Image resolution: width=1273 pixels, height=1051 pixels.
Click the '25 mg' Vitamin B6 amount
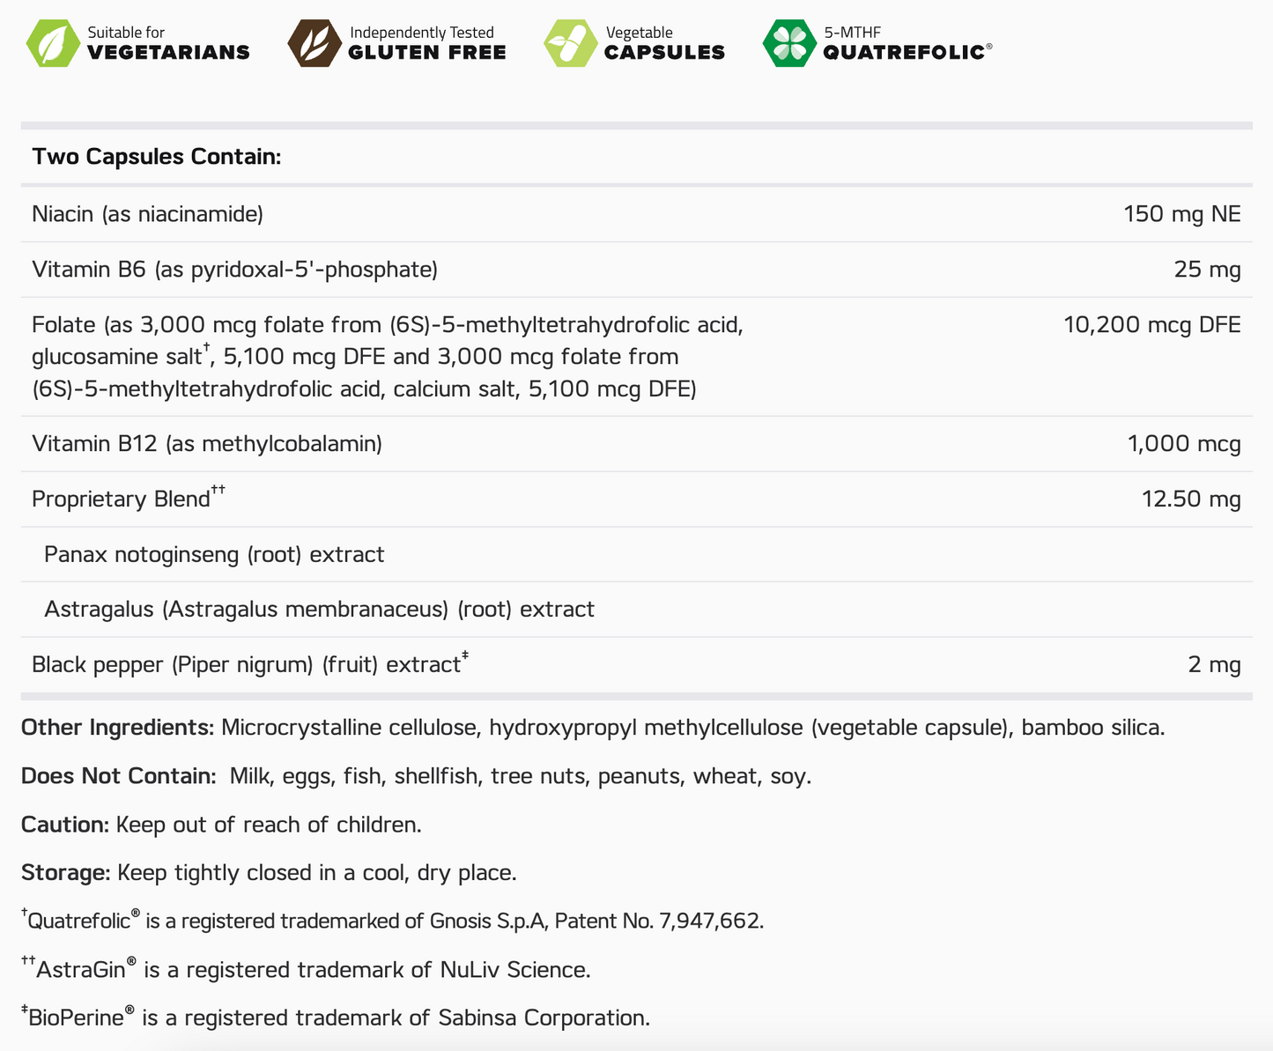pyautogui.click(x=1207, y=270)
